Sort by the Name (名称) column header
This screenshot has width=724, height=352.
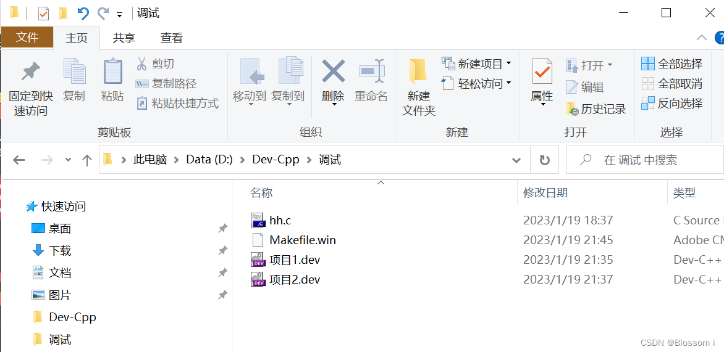[261, 192]
